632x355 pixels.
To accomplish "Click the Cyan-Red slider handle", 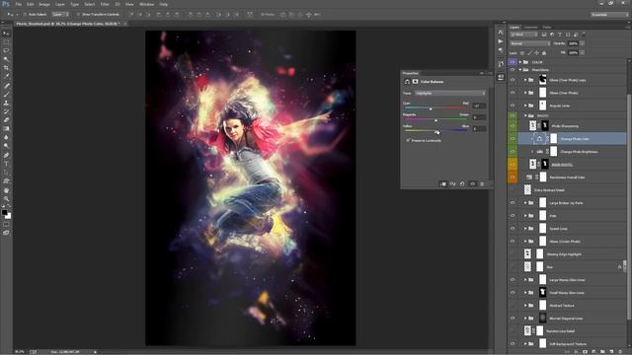I will (431, 109).
